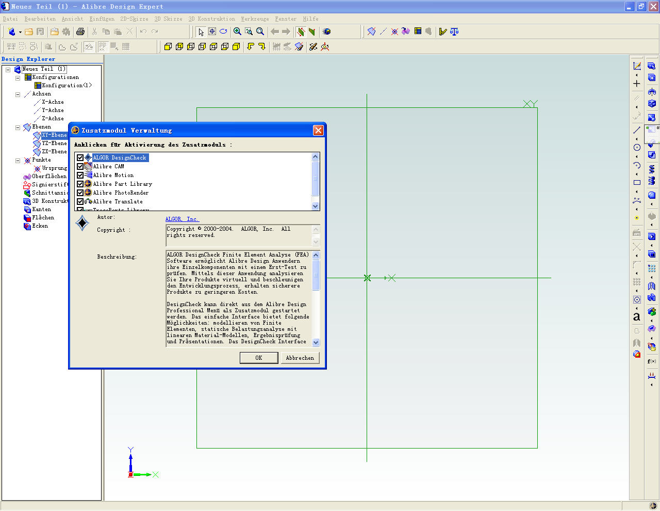Click down arrow of add-on list scrollbar
Screen dimensions: 660x511
coord(316,206)
